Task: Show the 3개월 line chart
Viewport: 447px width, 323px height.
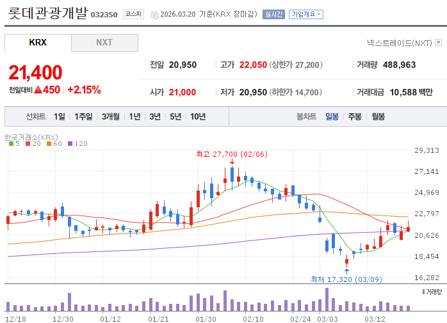Action: pyautogui.click(x=111, y=116)
